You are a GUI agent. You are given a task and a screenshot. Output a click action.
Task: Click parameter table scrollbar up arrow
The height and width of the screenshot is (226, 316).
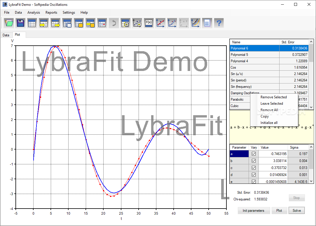click(311, 147)
